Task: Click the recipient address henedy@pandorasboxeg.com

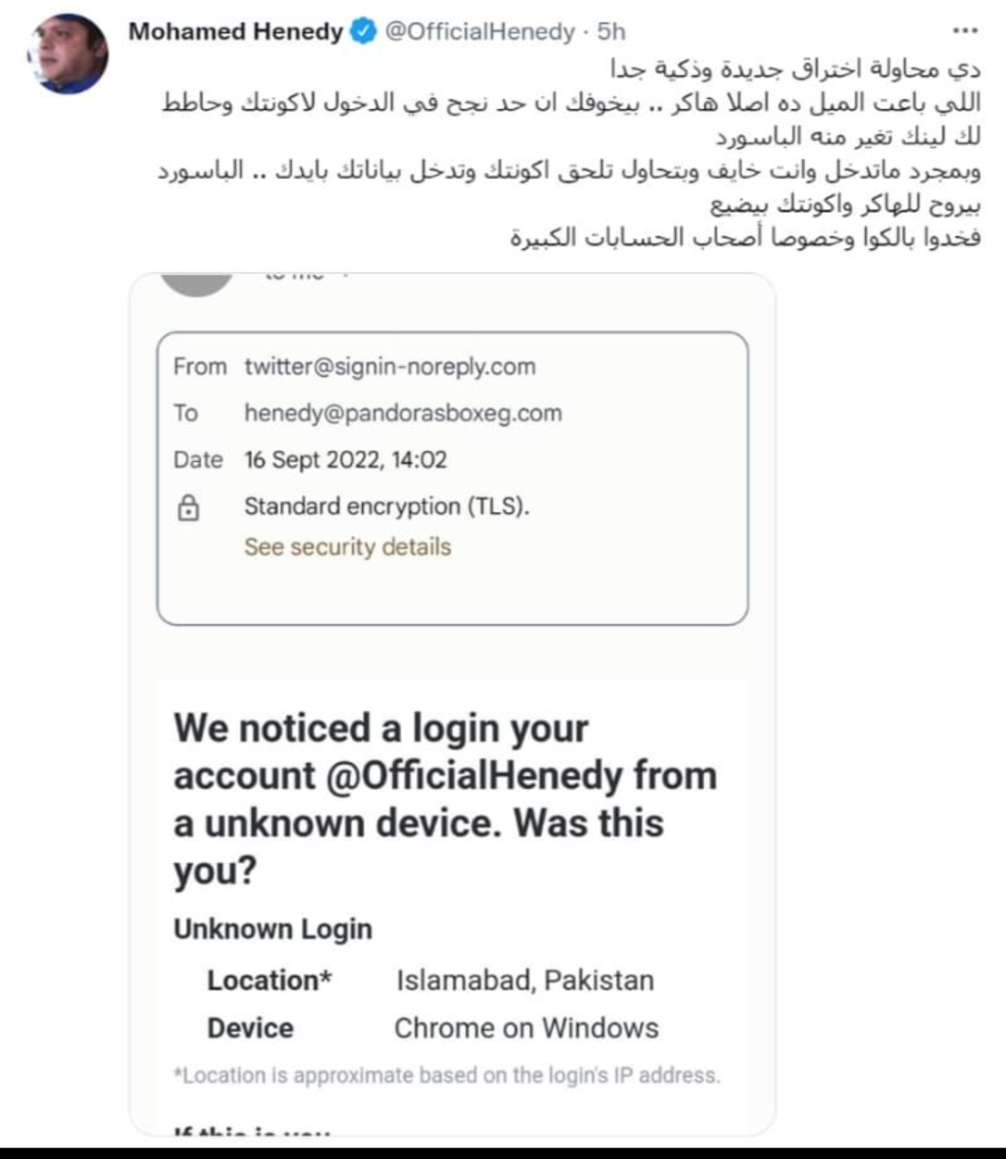Action: 403,413
